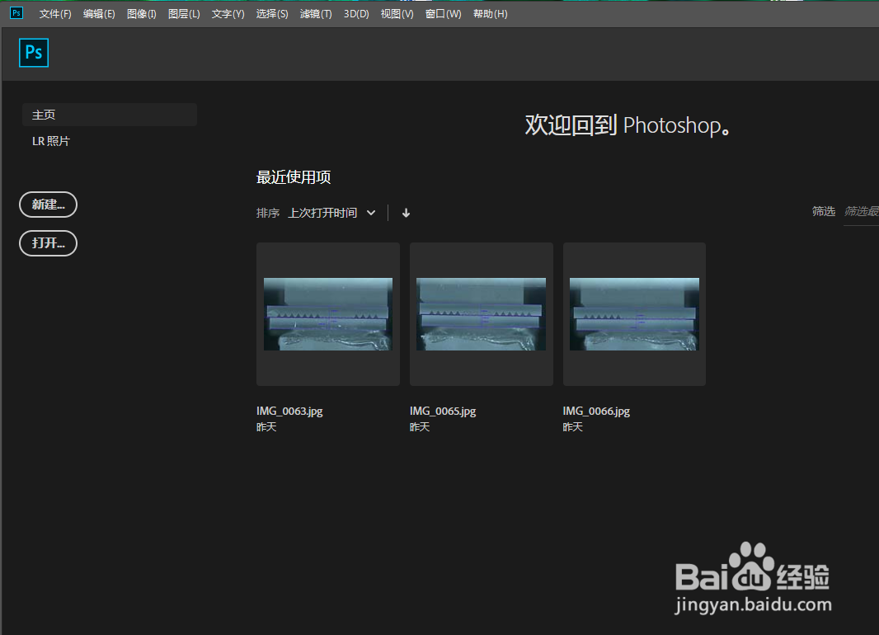Click the large Photoshop logo
The image size is (879, 635).
tap(34, 53)
